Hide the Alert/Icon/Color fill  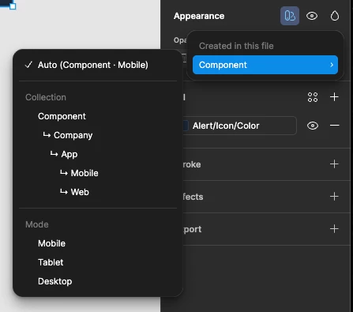313,126
